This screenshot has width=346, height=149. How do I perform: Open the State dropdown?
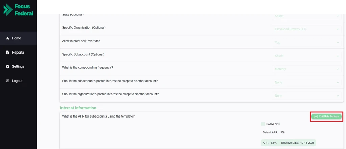(306, 16)
